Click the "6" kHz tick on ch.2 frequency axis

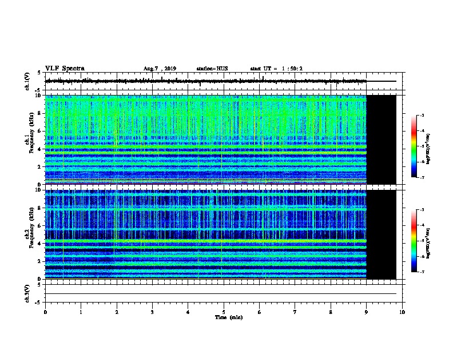[39, 226]
